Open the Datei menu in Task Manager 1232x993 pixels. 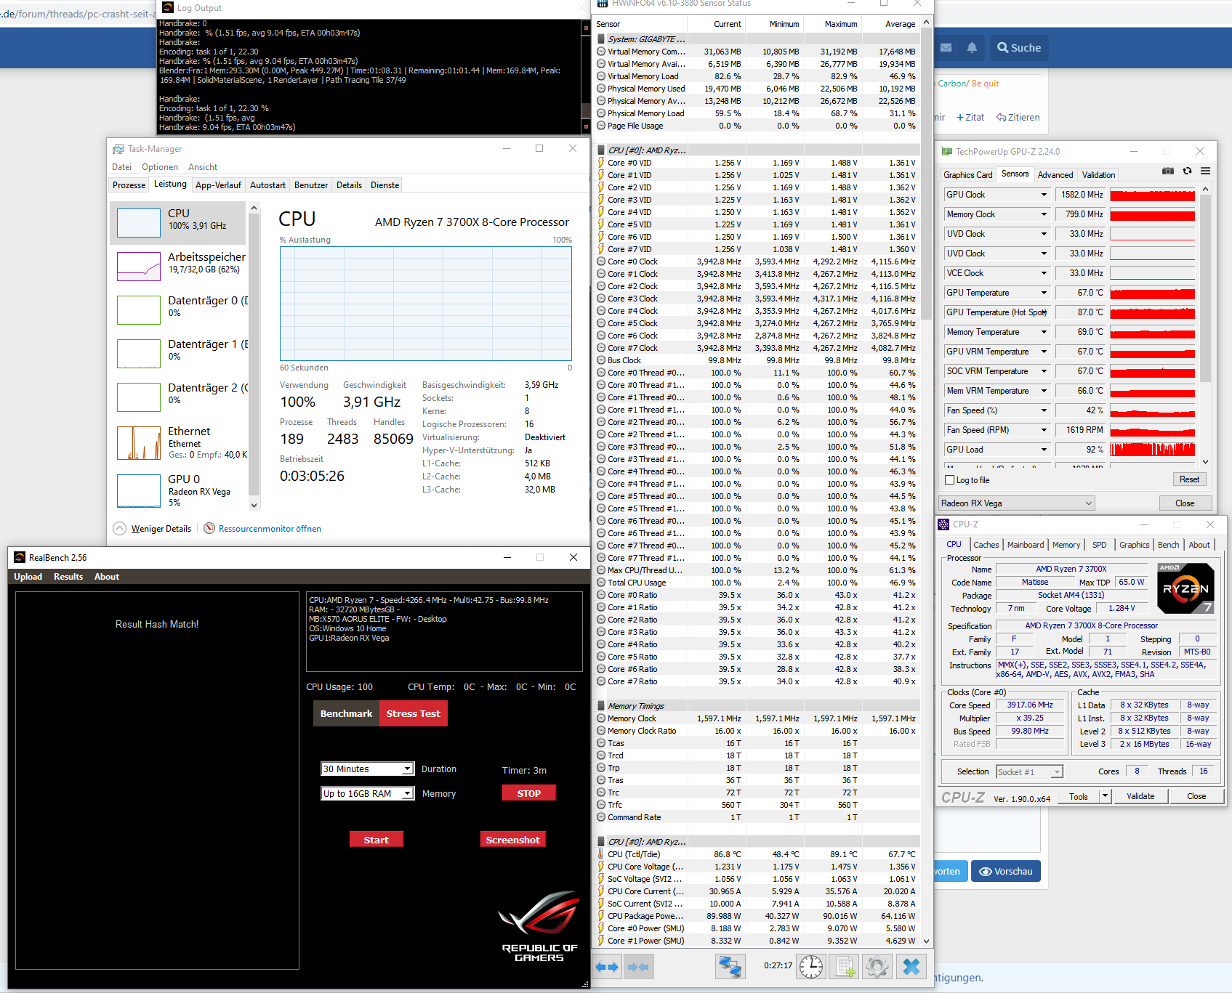coord(121,167)
